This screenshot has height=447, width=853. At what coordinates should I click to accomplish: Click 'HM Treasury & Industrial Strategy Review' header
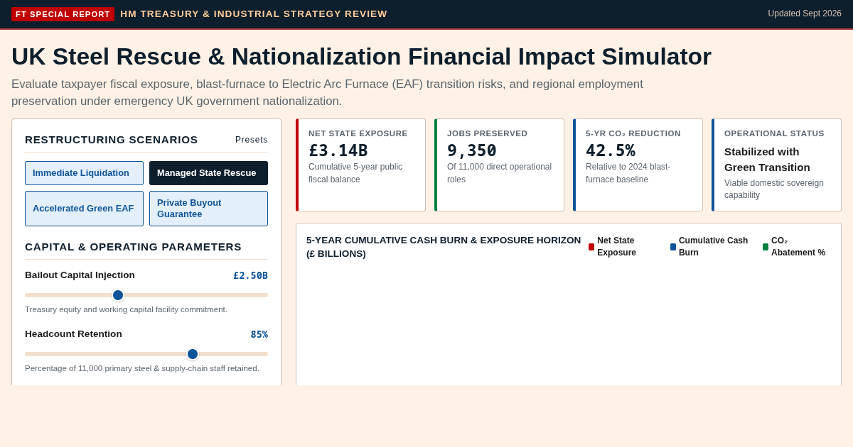254,13
